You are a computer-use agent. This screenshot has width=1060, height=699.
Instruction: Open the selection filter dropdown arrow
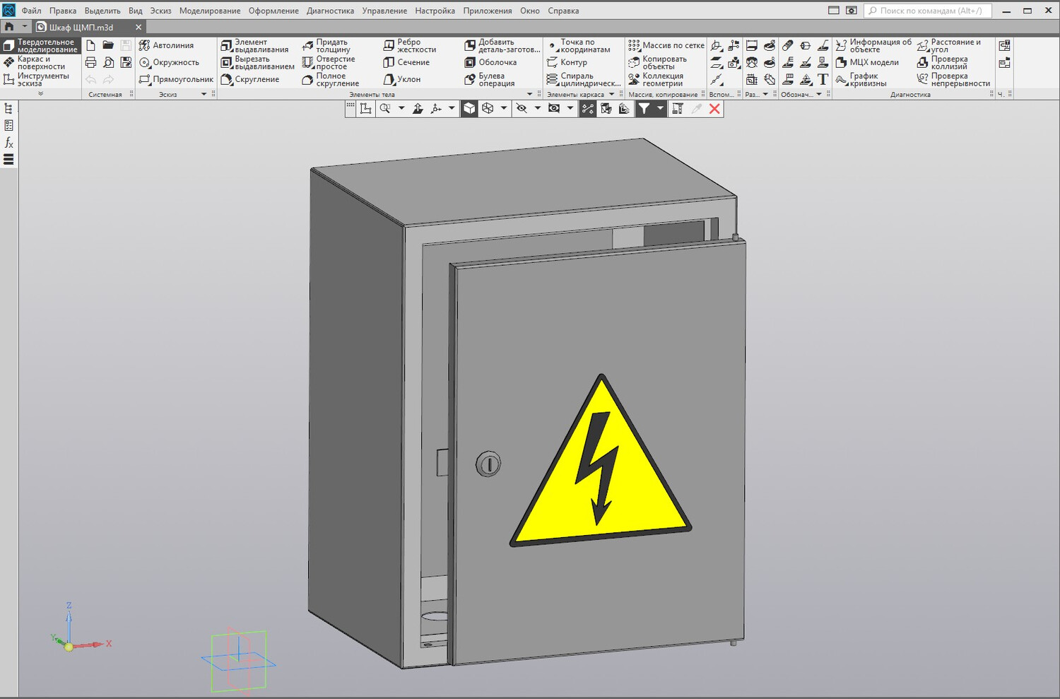(x=660, y=108)
